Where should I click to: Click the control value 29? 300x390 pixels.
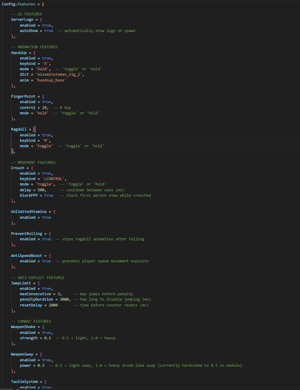[x=44, y=107]
